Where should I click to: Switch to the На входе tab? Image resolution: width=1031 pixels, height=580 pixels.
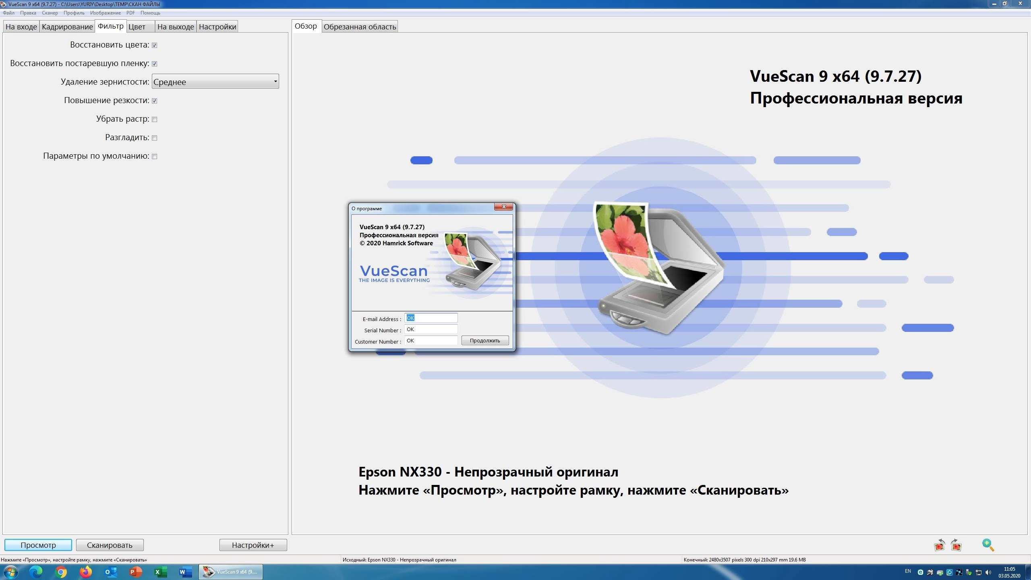21,27
